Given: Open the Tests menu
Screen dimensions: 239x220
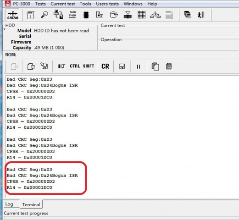Looking at the screenshot, I should click(x=40, y=4).
